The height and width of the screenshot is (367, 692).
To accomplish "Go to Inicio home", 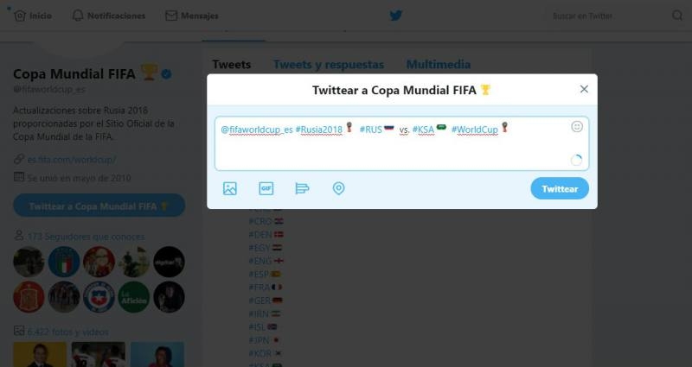I will tap(33, 16).
